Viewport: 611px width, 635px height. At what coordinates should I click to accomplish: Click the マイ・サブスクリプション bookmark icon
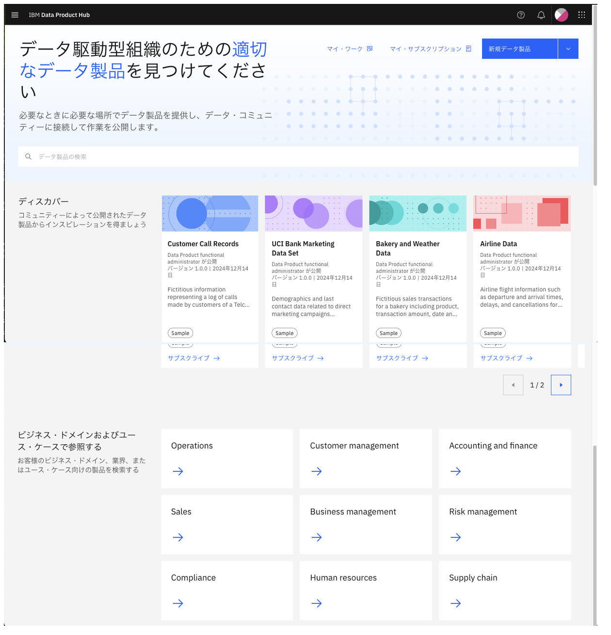coord(468,49)
